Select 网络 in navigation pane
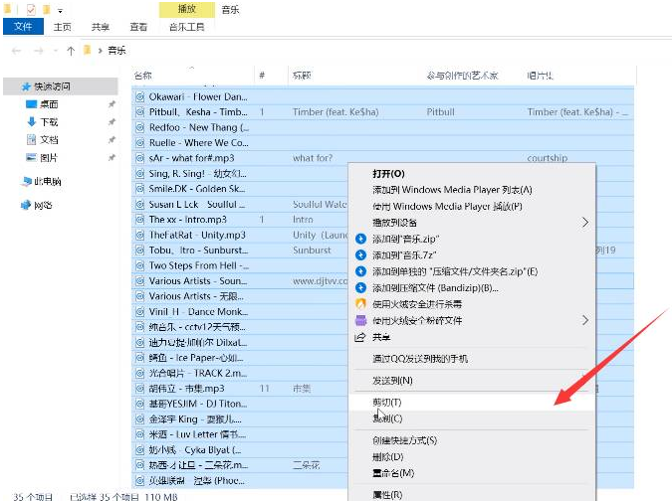672x501 pixels. tap(43, 206)
